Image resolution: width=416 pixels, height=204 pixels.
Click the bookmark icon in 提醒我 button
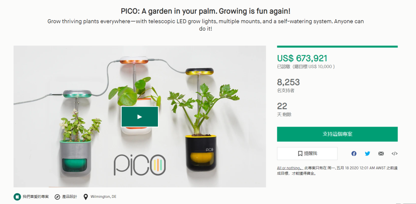pyautogui.click(x=300, y=154)
